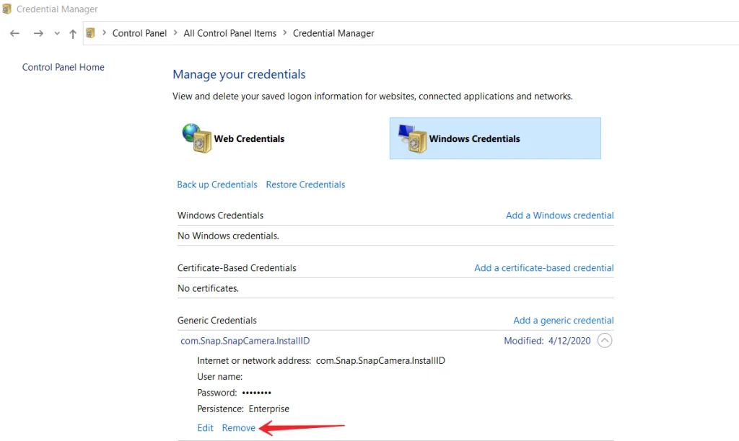Viewport: 739px width, 441px height.
Task: Click the No certificates text
Action: [x=208, y=288]
